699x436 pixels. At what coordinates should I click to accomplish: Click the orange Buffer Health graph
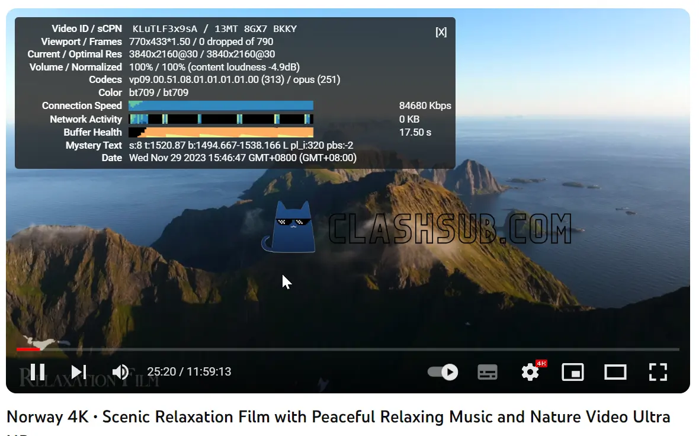pyautogui.click(x=228, y=132)
